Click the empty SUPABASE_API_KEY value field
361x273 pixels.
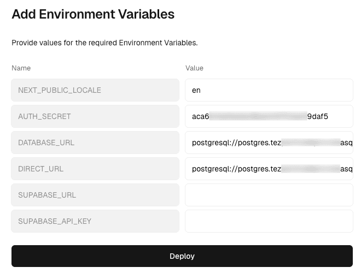click(269, 221)
